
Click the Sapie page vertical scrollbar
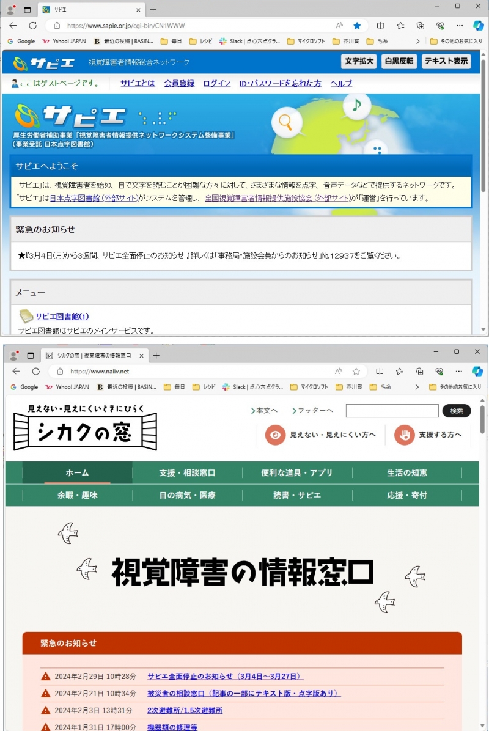click(483, 183)
